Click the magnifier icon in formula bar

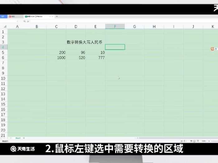tap(25, 21)
